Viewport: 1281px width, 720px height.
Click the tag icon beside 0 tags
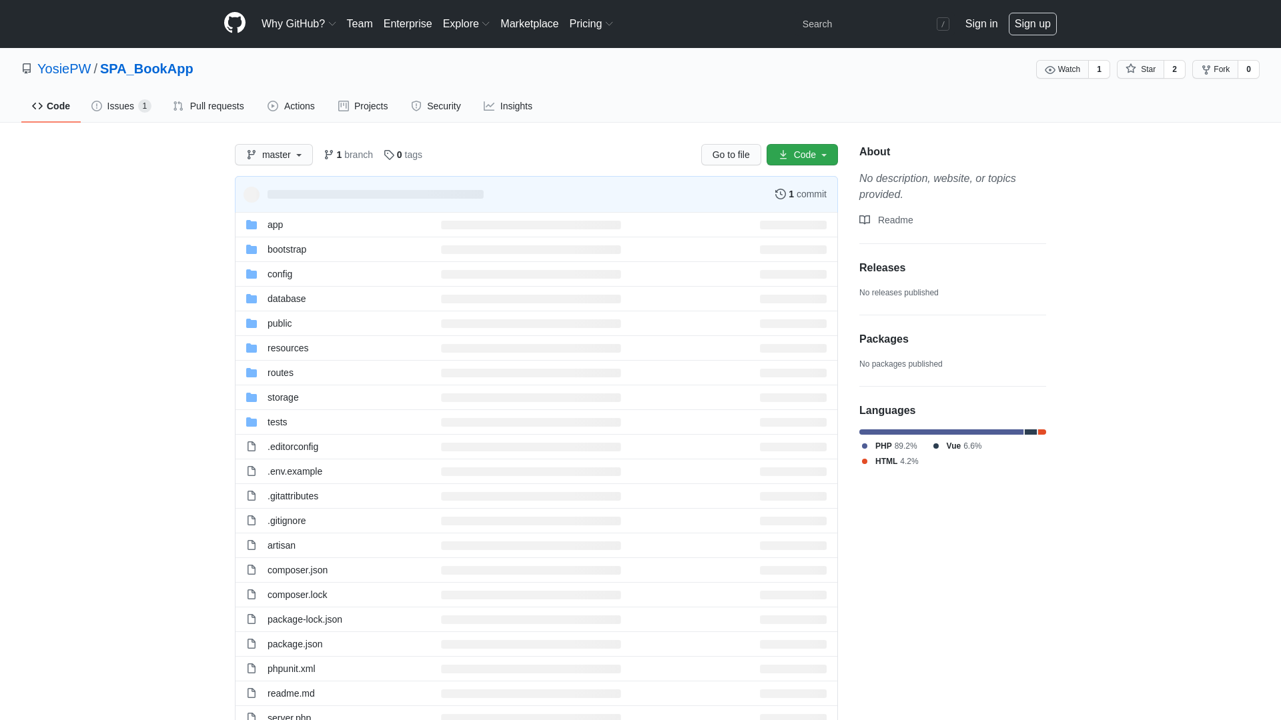389,155
